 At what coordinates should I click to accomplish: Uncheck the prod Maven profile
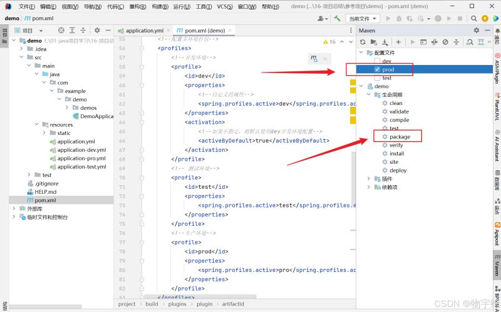(x=376, y=69)
